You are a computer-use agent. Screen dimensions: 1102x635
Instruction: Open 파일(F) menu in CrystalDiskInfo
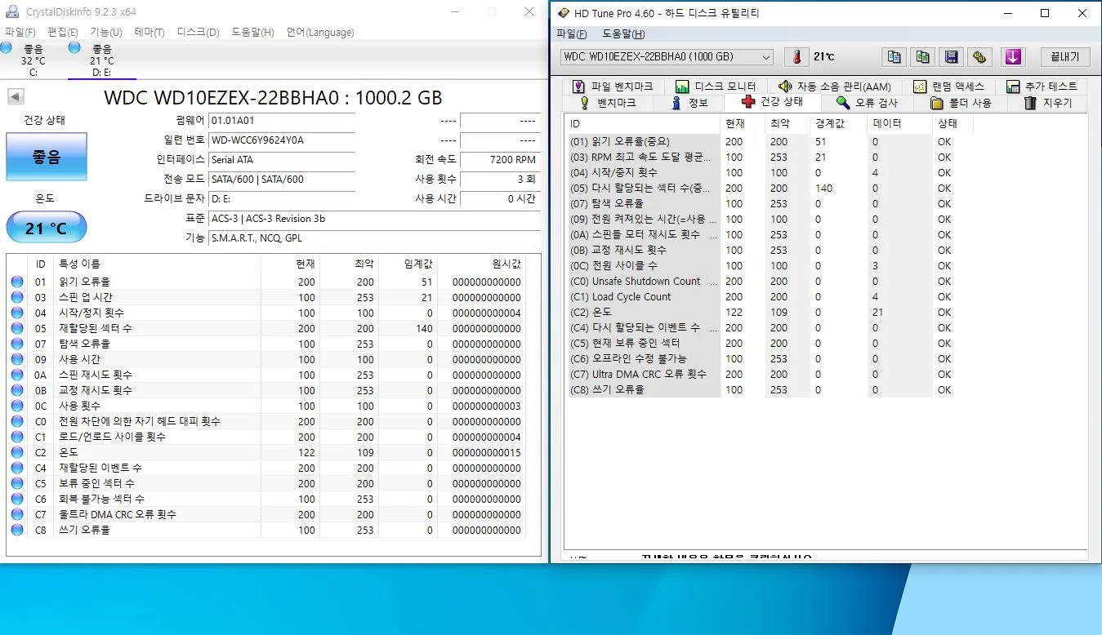click(20, 33)
